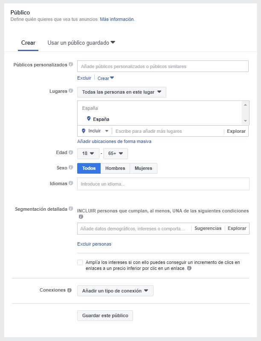Open Todas las personas en este lugar dropdown
The height and width of the screenshot is (341, 261).
point(122,92)
